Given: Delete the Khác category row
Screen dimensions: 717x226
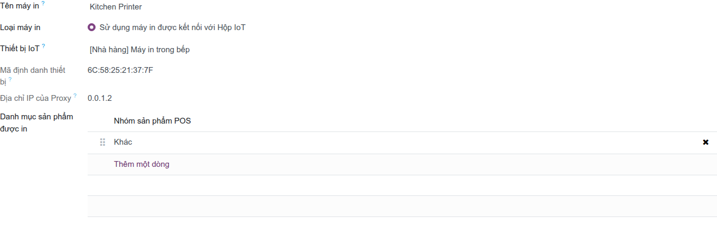Looking at the screenshot, I should (705, 143).
